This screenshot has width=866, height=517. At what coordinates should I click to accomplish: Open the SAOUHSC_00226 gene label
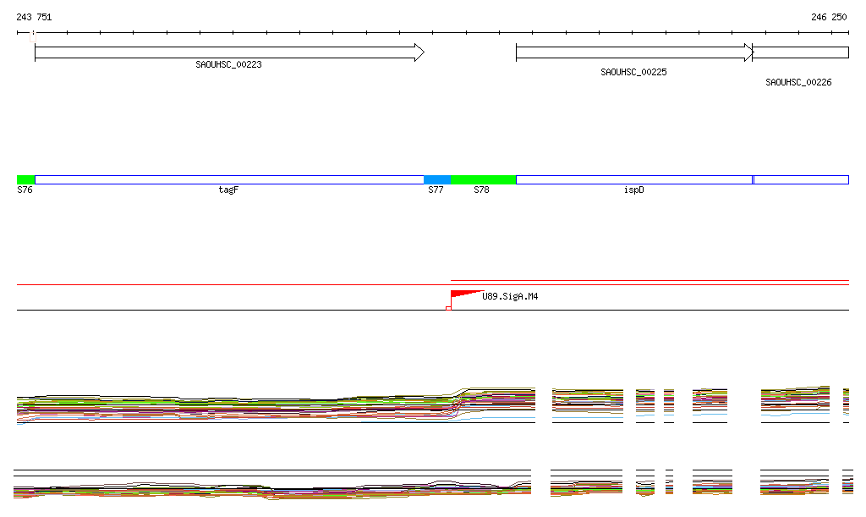[x=798, y=83]
